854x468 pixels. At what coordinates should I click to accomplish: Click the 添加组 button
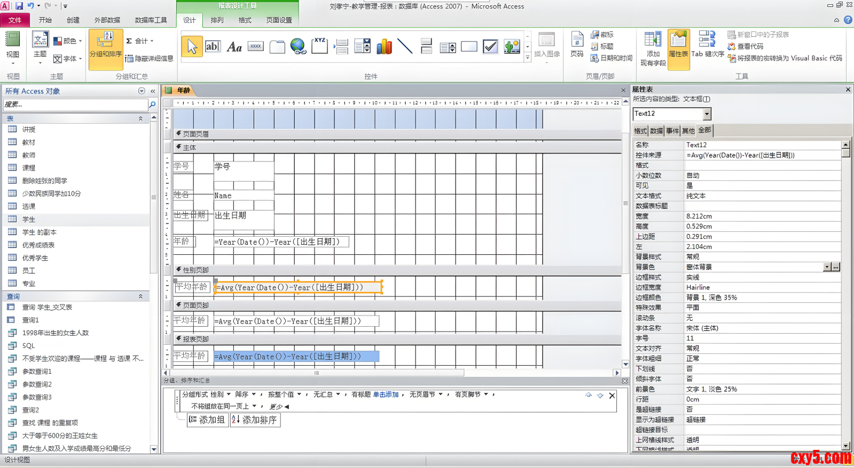(207, 420)
